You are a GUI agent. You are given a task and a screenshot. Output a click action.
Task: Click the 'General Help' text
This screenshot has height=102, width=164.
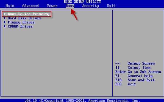140,76
